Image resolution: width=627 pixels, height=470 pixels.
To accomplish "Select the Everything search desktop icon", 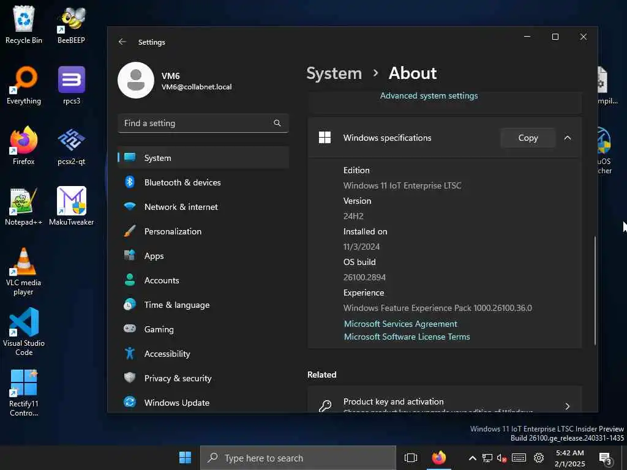I will 24,84.
